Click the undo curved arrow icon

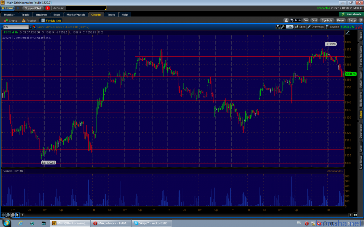tap(292, 20)
